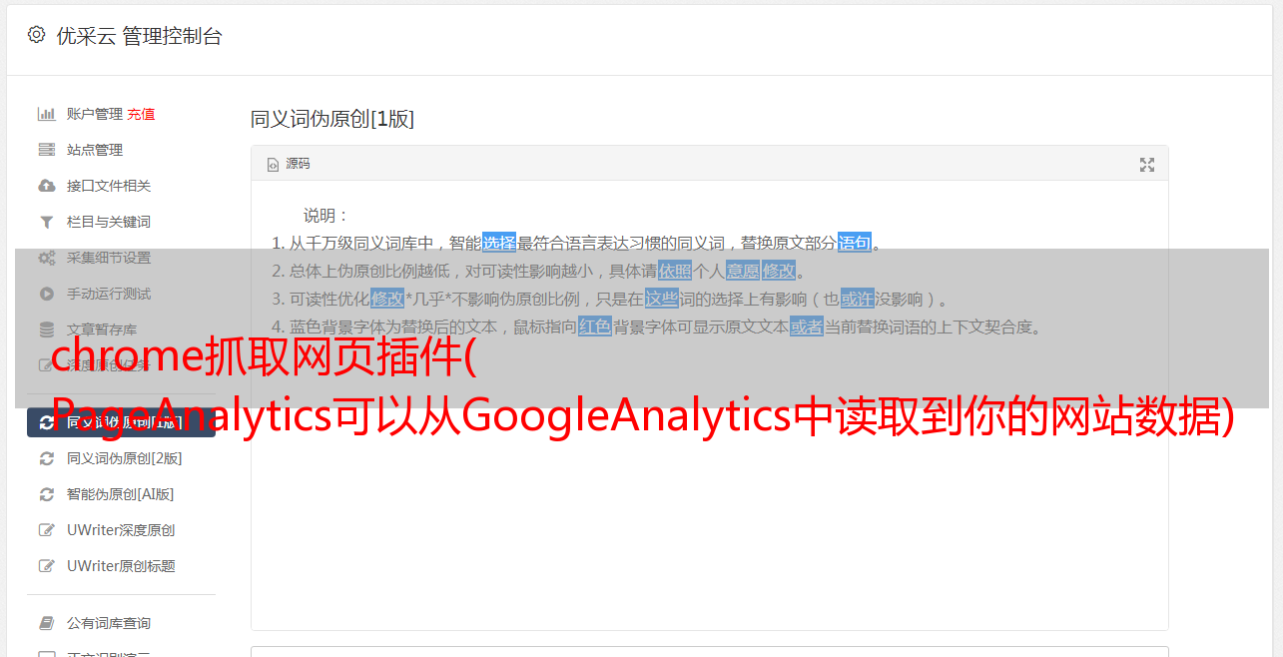Screen dimensions: 1283x657
Task: Click the 站点管理 server icon
Action: tap(46, 150)
